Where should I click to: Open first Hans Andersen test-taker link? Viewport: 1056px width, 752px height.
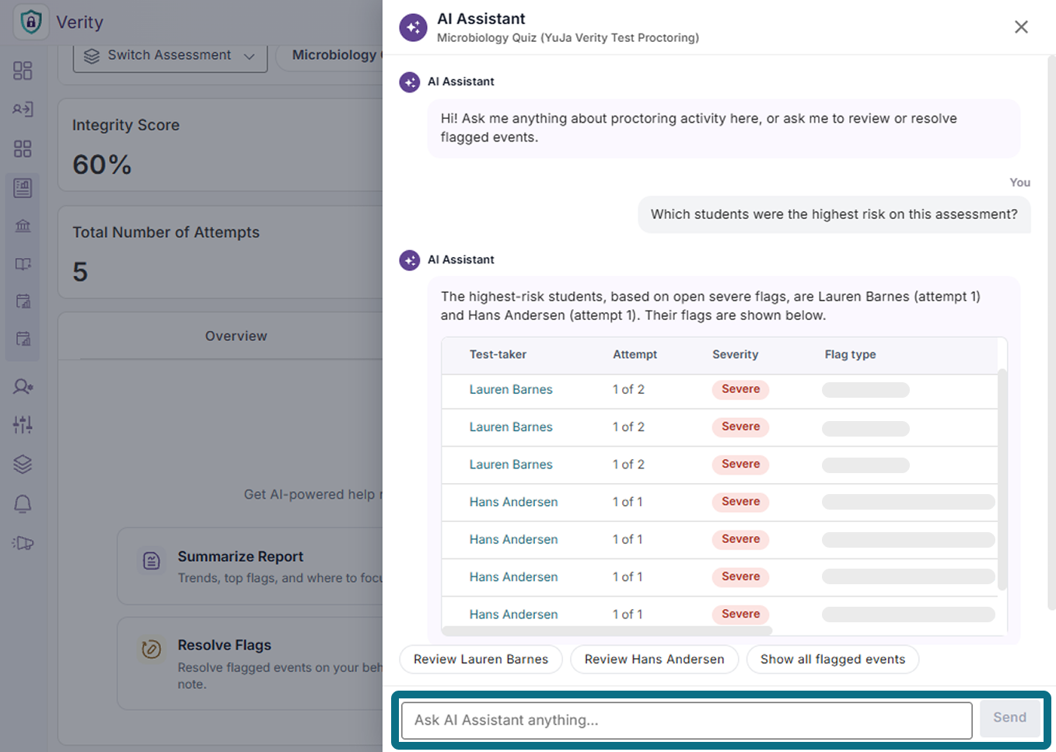point(513,502)
